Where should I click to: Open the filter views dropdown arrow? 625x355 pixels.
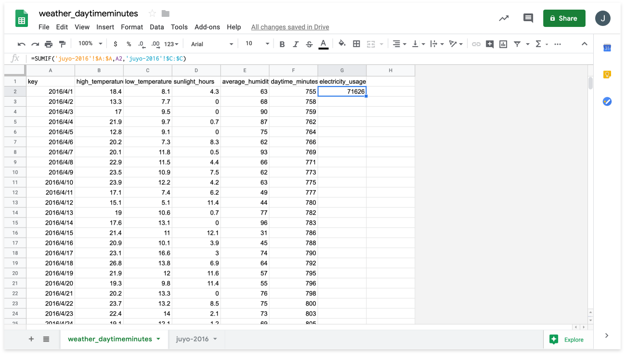527,44
